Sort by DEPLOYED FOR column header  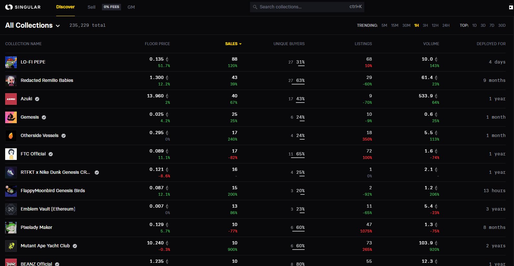pos(491,44)
